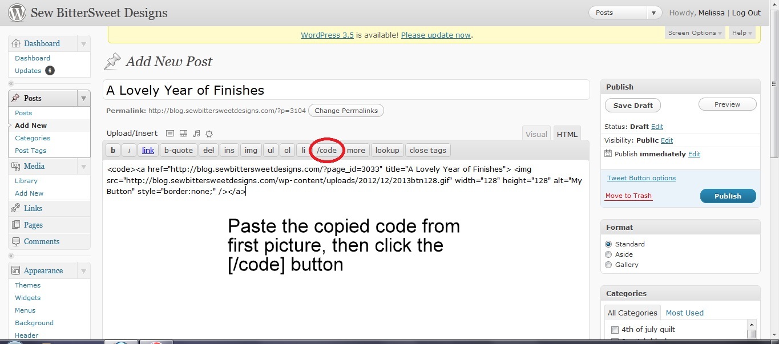Click the Links chain icon in sidebar
Screen dimensions: 779x344
click(x=16, y=208)
